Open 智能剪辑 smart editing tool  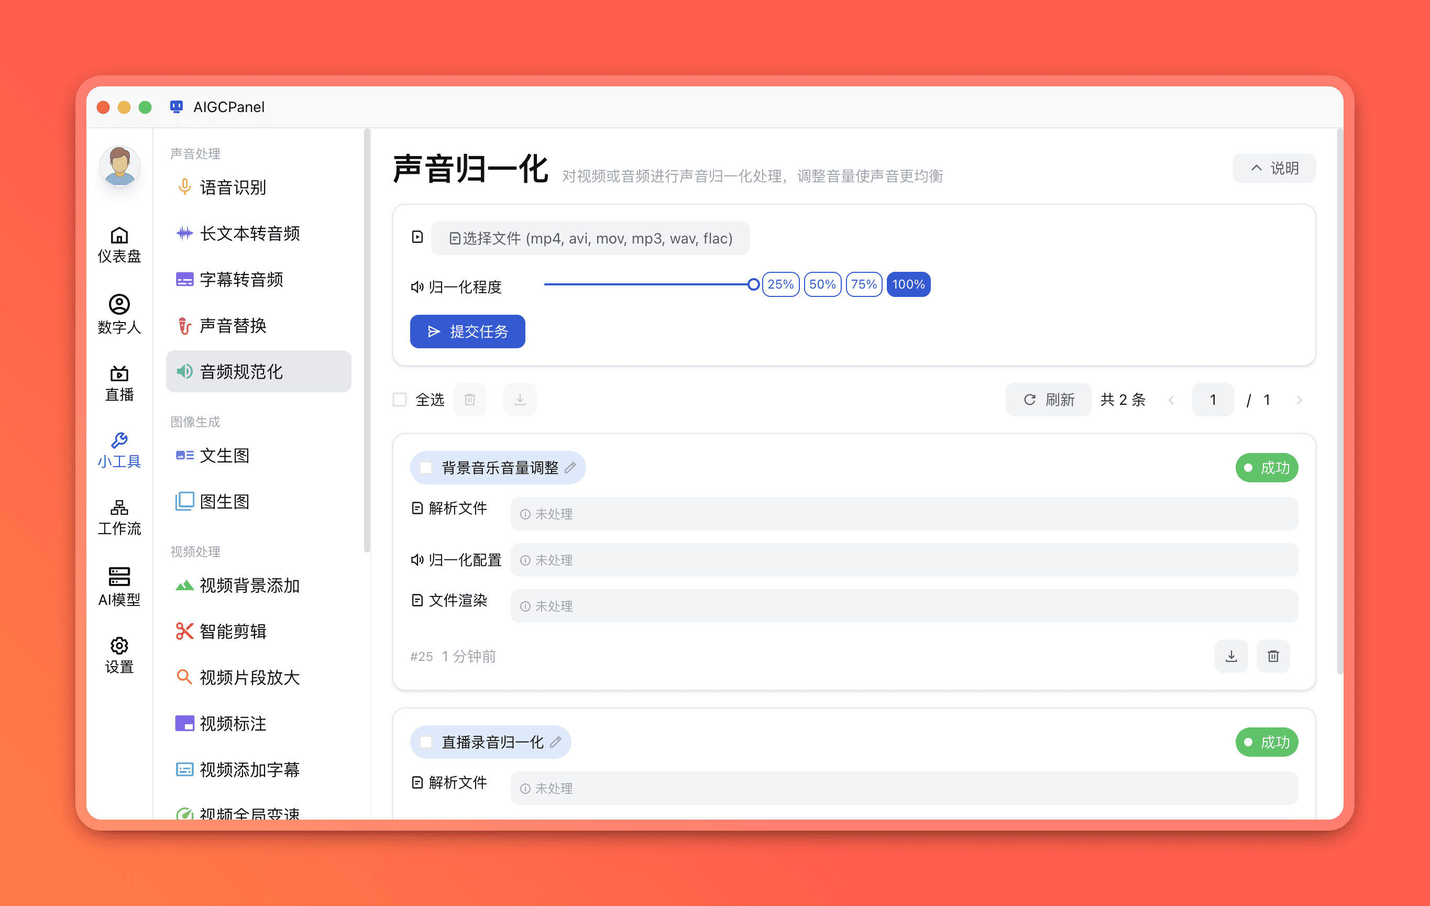[258, 631]
